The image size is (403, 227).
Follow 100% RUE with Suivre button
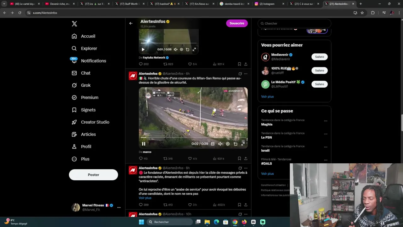(320, 70)
